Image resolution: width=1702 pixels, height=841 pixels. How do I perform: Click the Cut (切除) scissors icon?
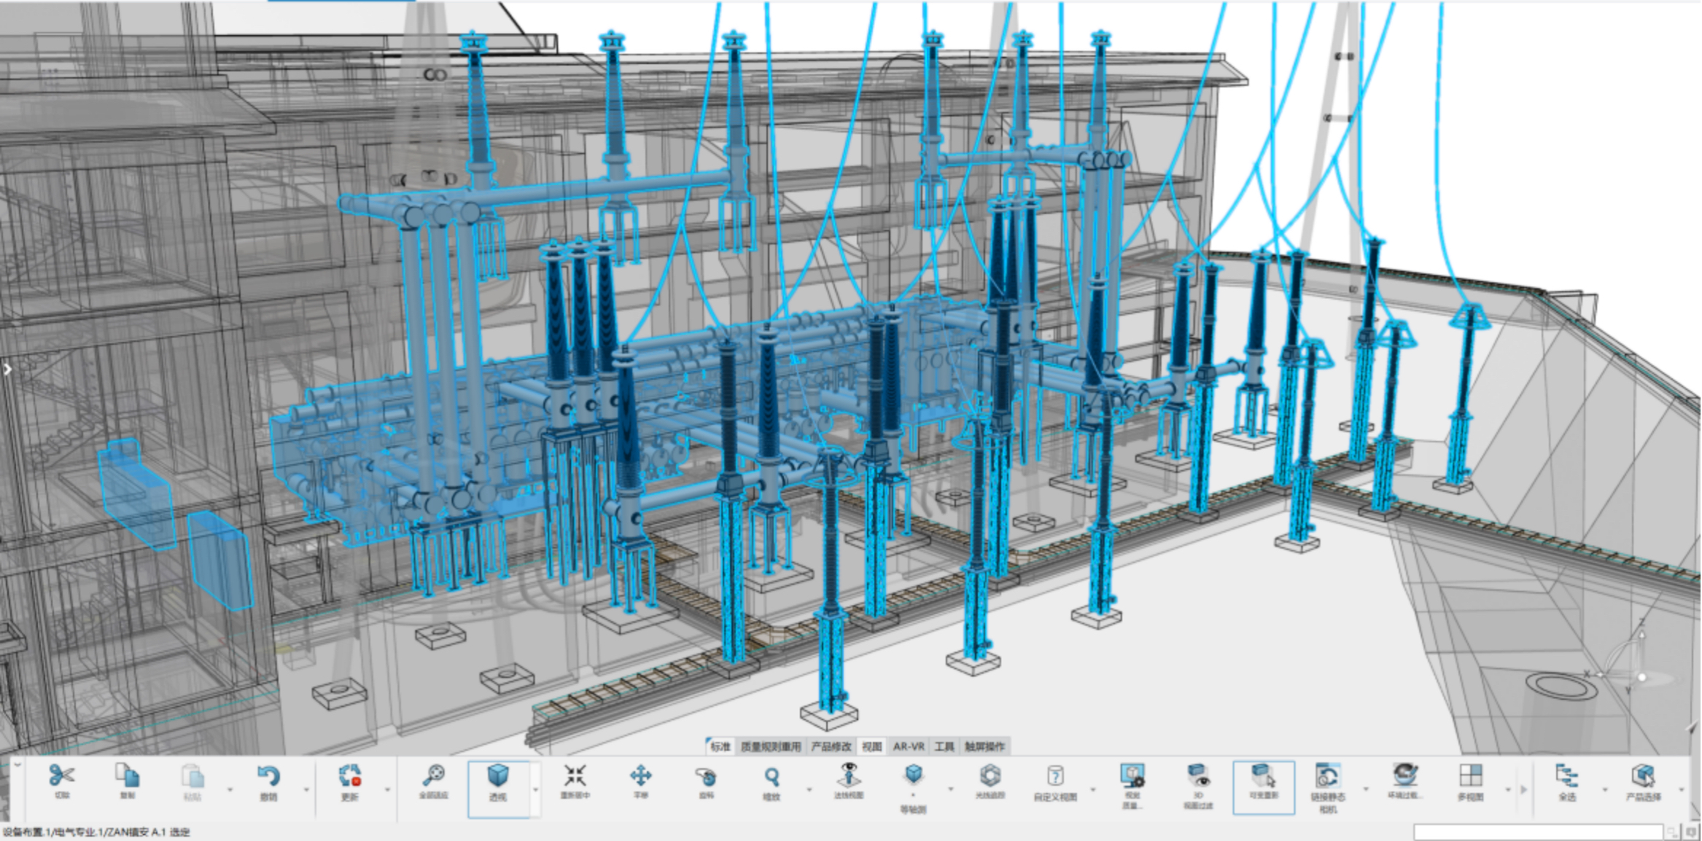point(62,775)
